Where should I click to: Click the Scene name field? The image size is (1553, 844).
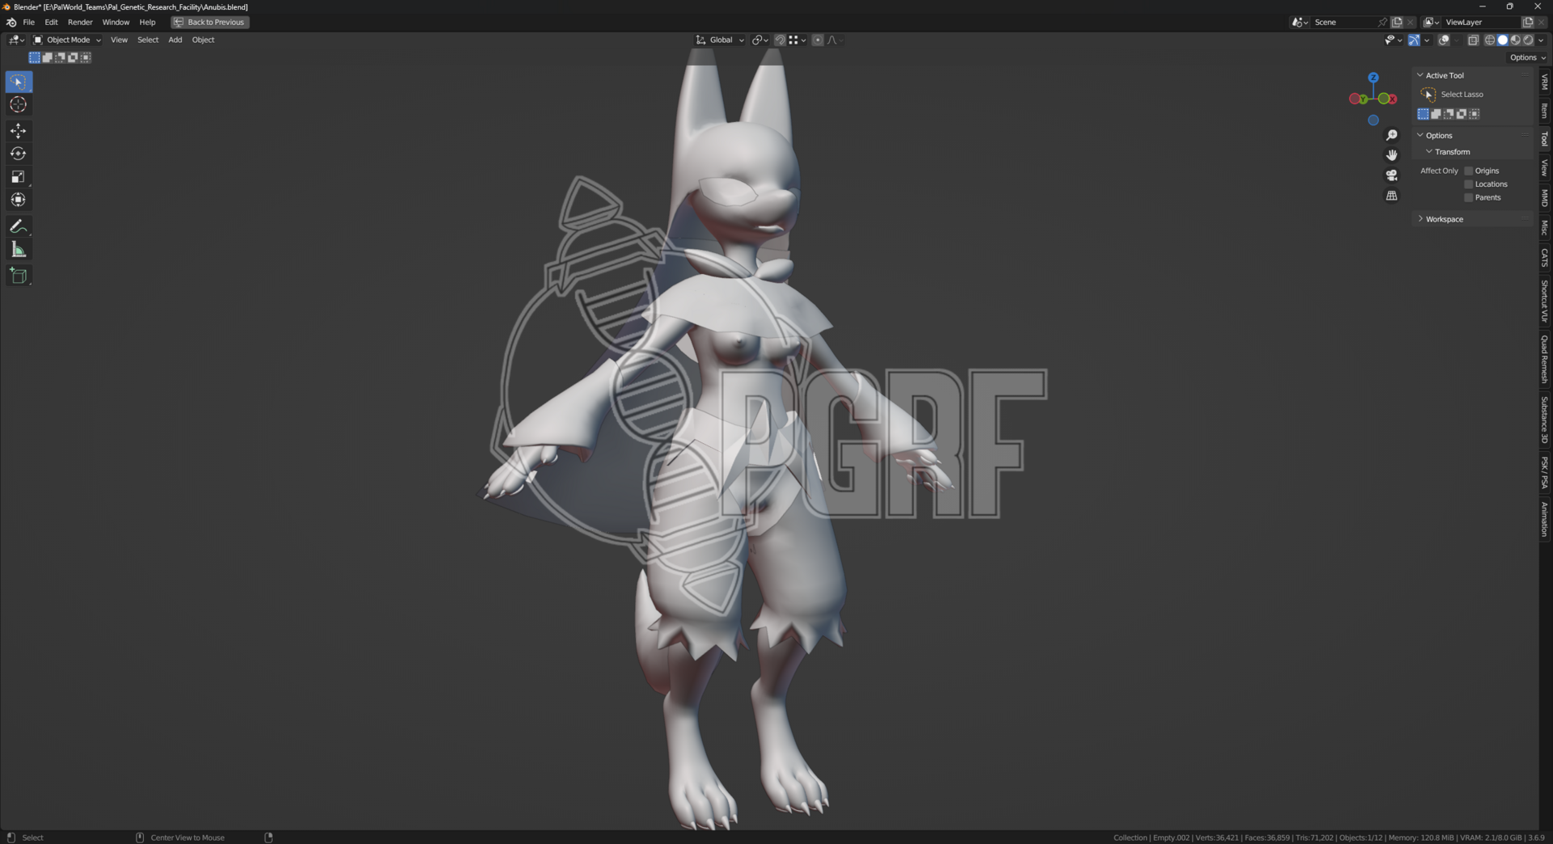(x=1343, y=23)
